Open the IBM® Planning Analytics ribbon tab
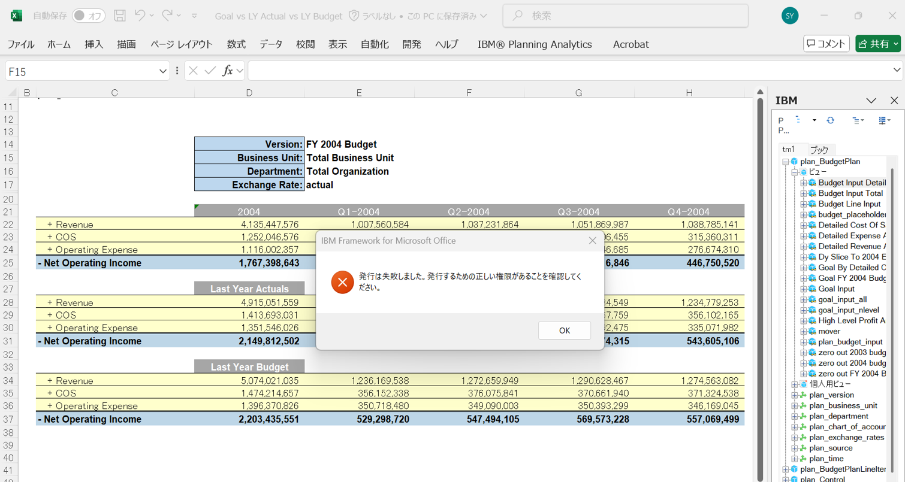Viewport: 905px width, 482px height. tap(535, 44)
